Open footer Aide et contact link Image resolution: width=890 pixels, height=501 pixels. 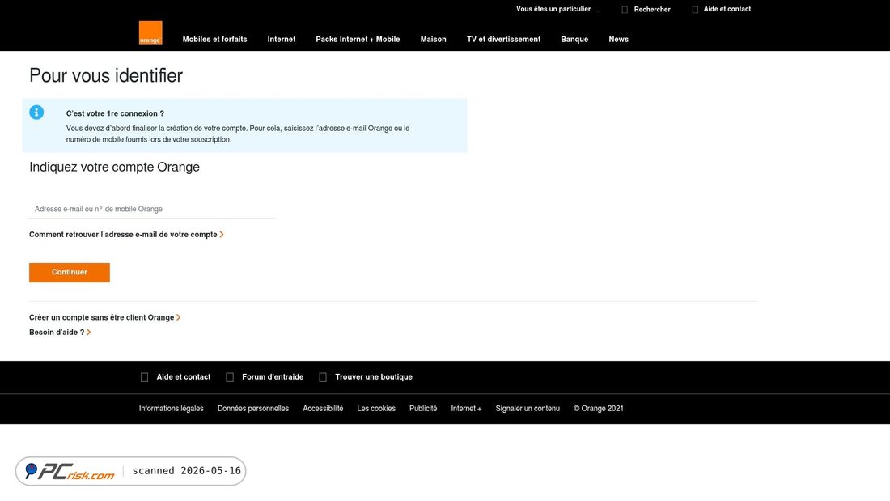pyautogui.click(x=184, y=377)
